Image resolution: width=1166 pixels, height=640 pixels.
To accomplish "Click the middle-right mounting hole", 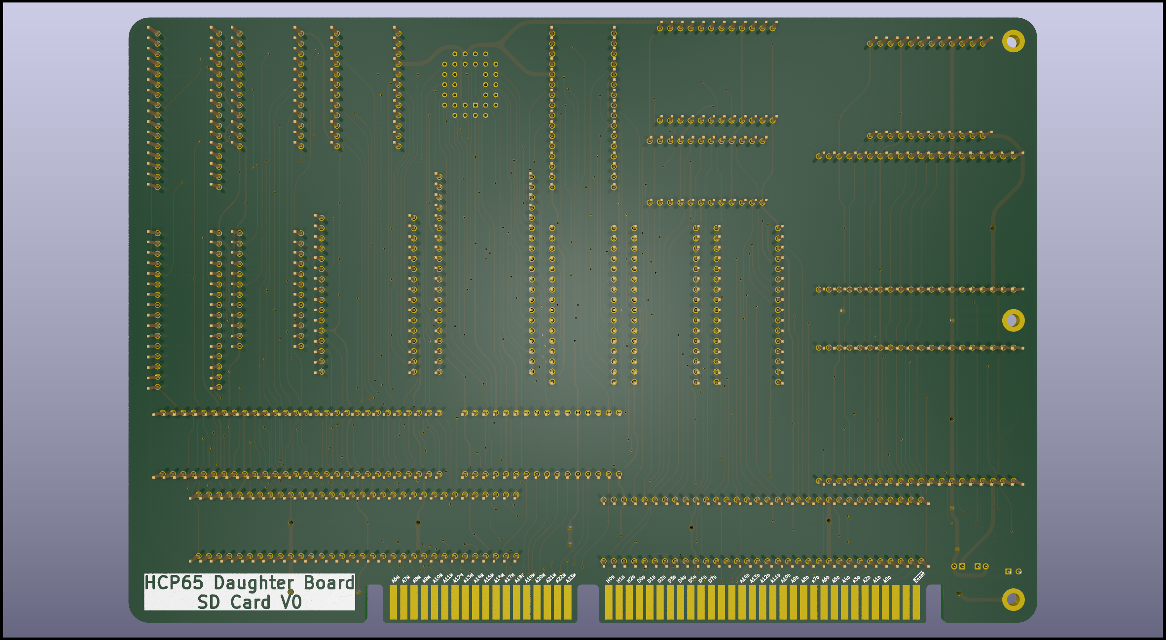I will tap(1013, 320).
